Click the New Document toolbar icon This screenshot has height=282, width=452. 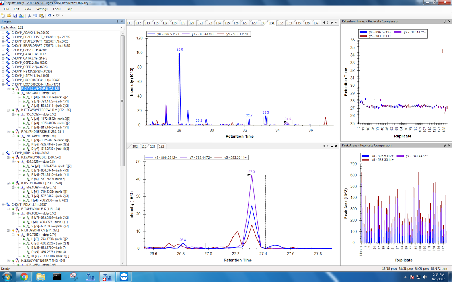coord(3,16)
